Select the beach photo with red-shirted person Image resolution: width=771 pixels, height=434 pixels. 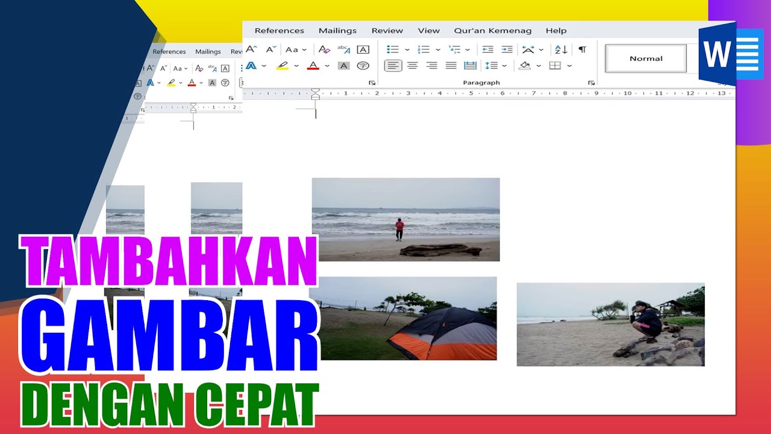coord(406,219)
